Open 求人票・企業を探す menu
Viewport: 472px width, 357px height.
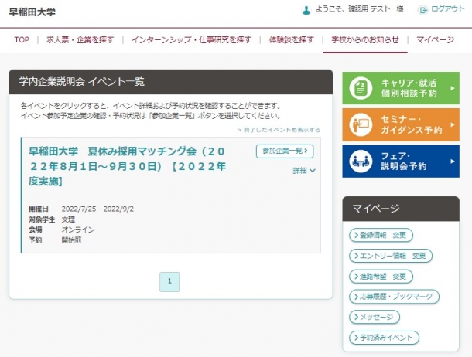[x=80, y=39]
